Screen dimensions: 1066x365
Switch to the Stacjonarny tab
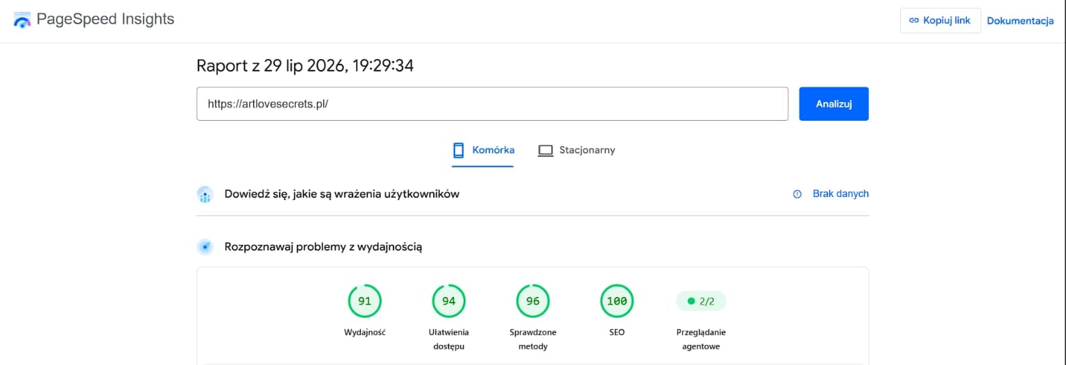(x=577, y=150)
